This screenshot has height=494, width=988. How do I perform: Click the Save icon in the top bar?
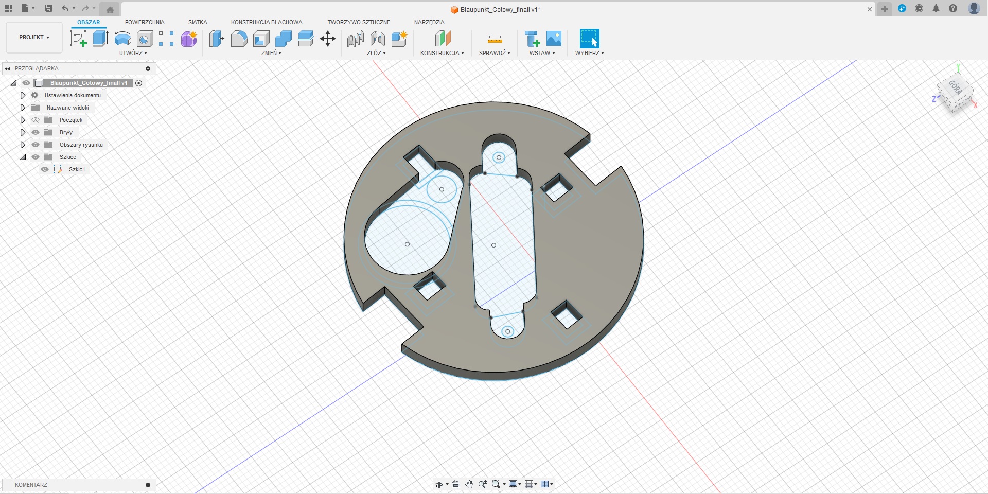pyautogui.click(x=48, y=8)
